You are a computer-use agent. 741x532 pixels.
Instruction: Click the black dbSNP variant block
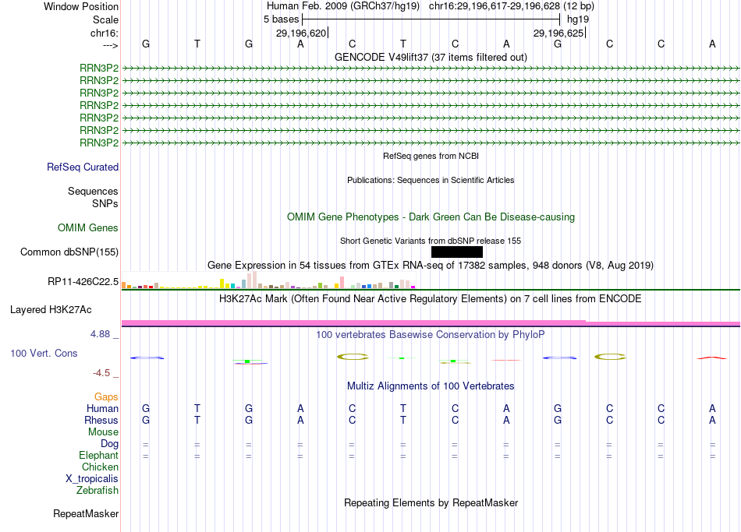(x=456, y=252)
